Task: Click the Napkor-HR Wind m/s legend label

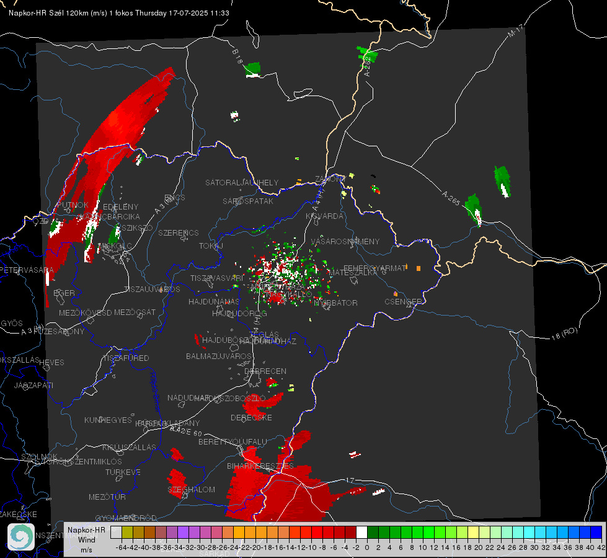Action: tap(86, 539)
